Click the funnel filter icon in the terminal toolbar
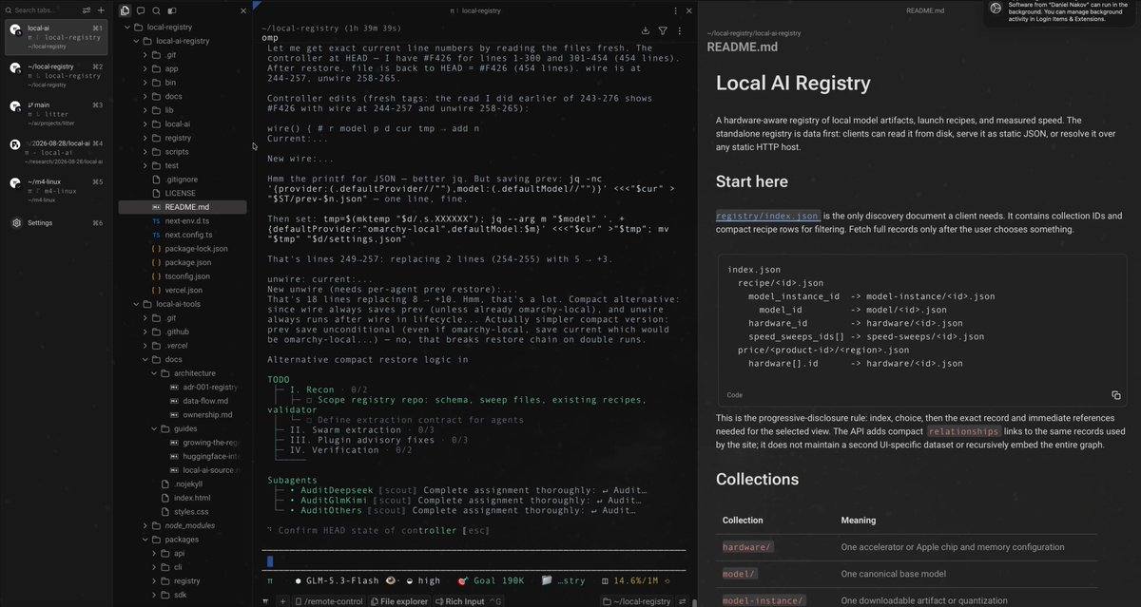Image resolution: width=1141 pixels, height=607 pixels. pyautogui.click(x=663, y=31)
